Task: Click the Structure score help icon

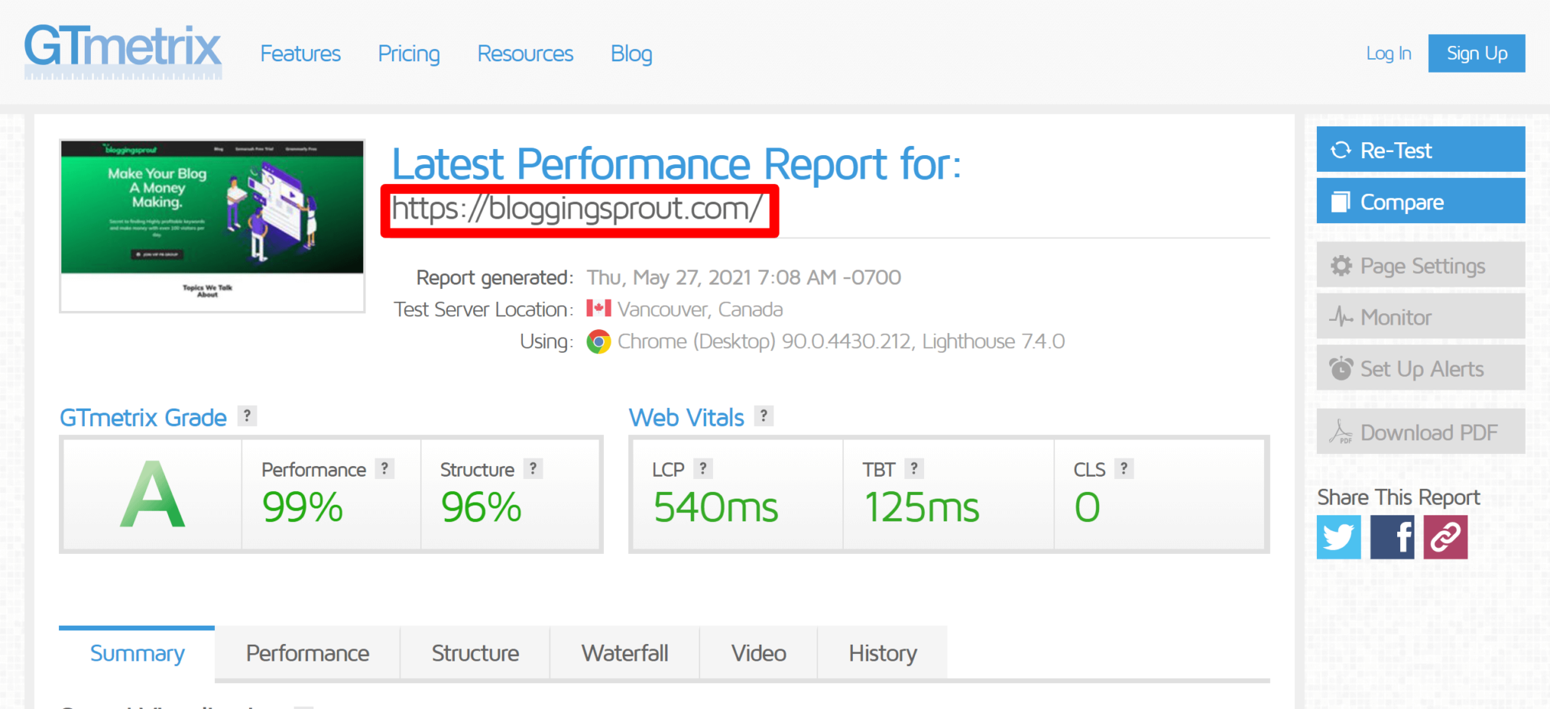Action: coord(533,469)
